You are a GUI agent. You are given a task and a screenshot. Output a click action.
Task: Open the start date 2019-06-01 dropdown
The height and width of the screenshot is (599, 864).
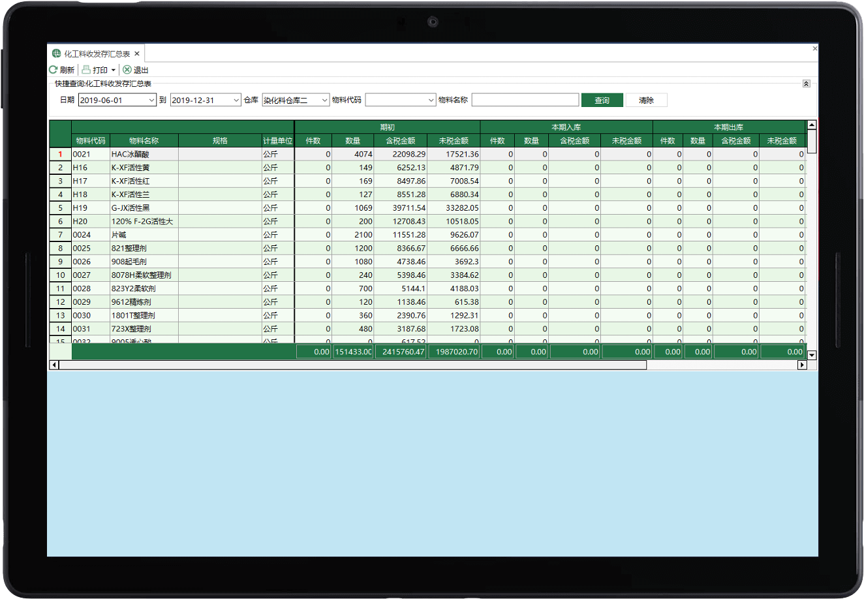[151, 100]
